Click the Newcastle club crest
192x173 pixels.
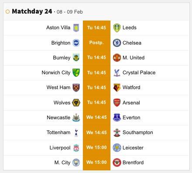pyautogui.click(x=76, y=118)
